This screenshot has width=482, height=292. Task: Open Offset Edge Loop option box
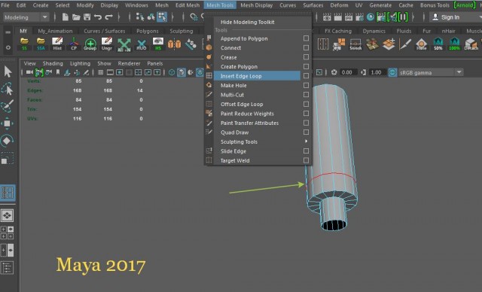pos(306,104)
